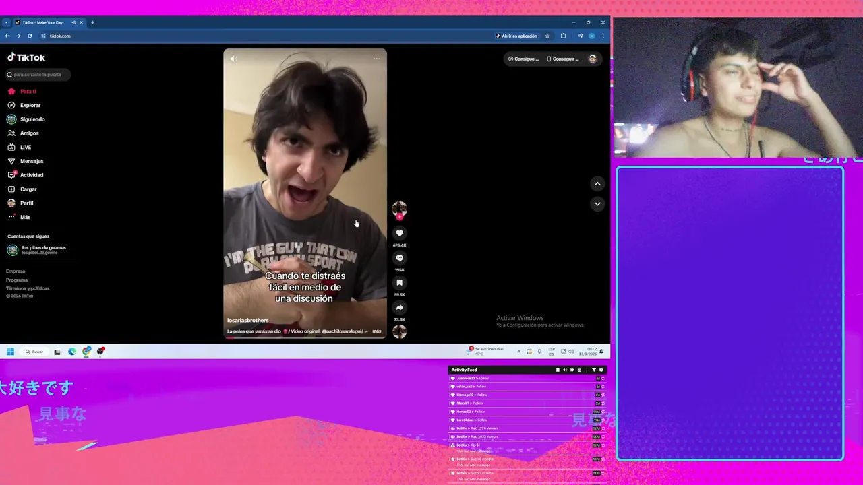Reload the TikTok page
This screenshot has height=485, width=863.
click(30, 36)
